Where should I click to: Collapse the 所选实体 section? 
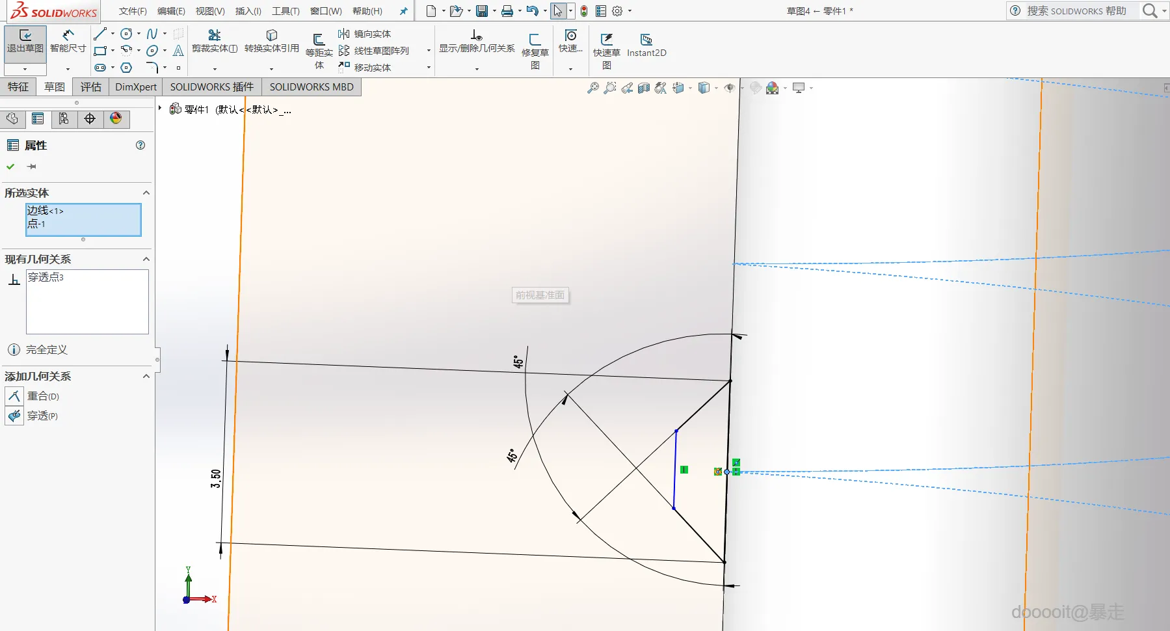pyautogui.click(x=146, y=193)
